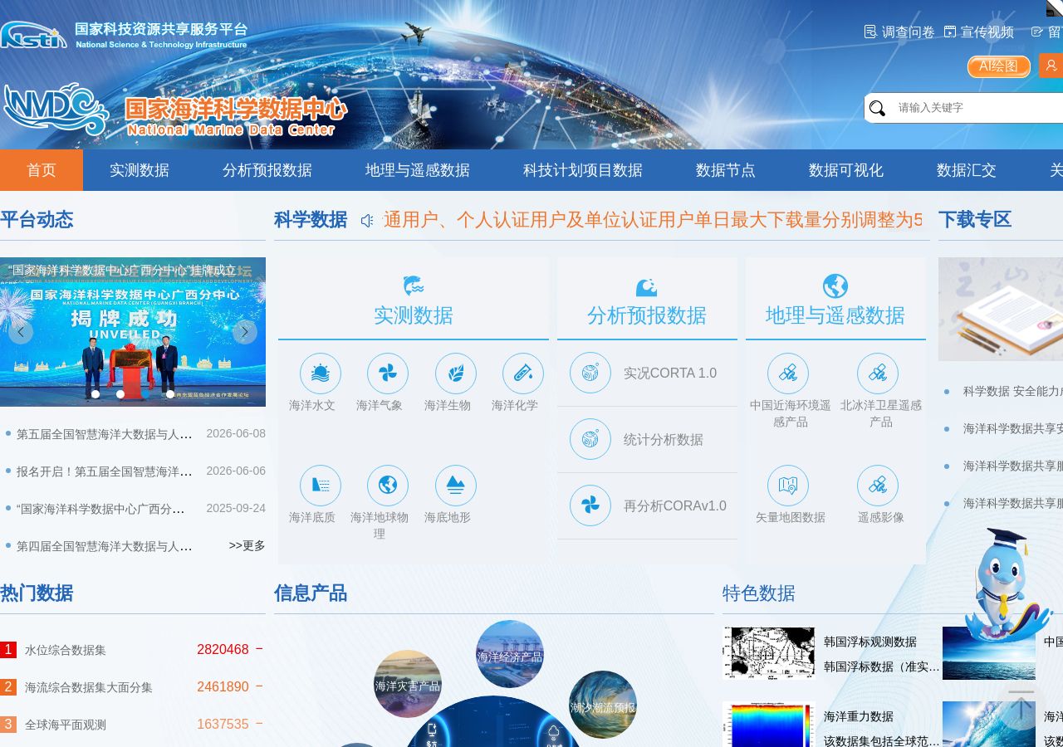Image resolution: width=1063 pixels, height=747 pixels.
Task: Click the 统计分析数据 icon
Action: tap(590, 439)
